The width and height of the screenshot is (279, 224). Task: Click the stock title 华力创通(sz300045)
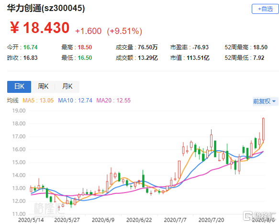[x=46, y=8]
